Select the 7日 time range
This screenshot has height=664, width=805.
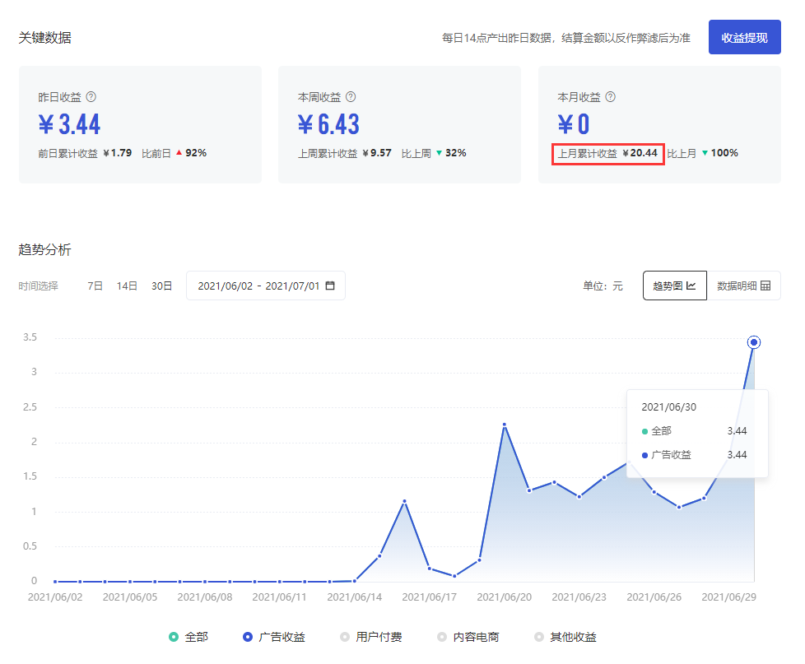[95, 286]
